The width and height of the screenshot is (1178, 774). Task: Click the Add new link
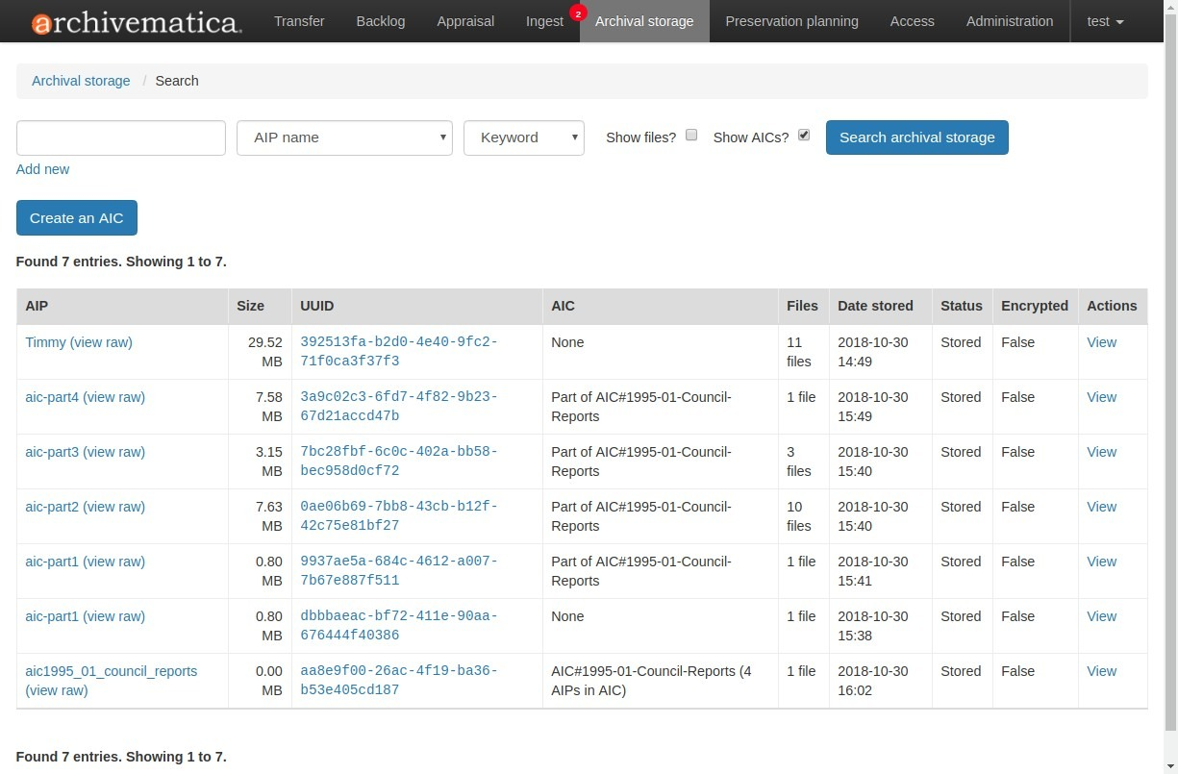[x=42, y=169]
